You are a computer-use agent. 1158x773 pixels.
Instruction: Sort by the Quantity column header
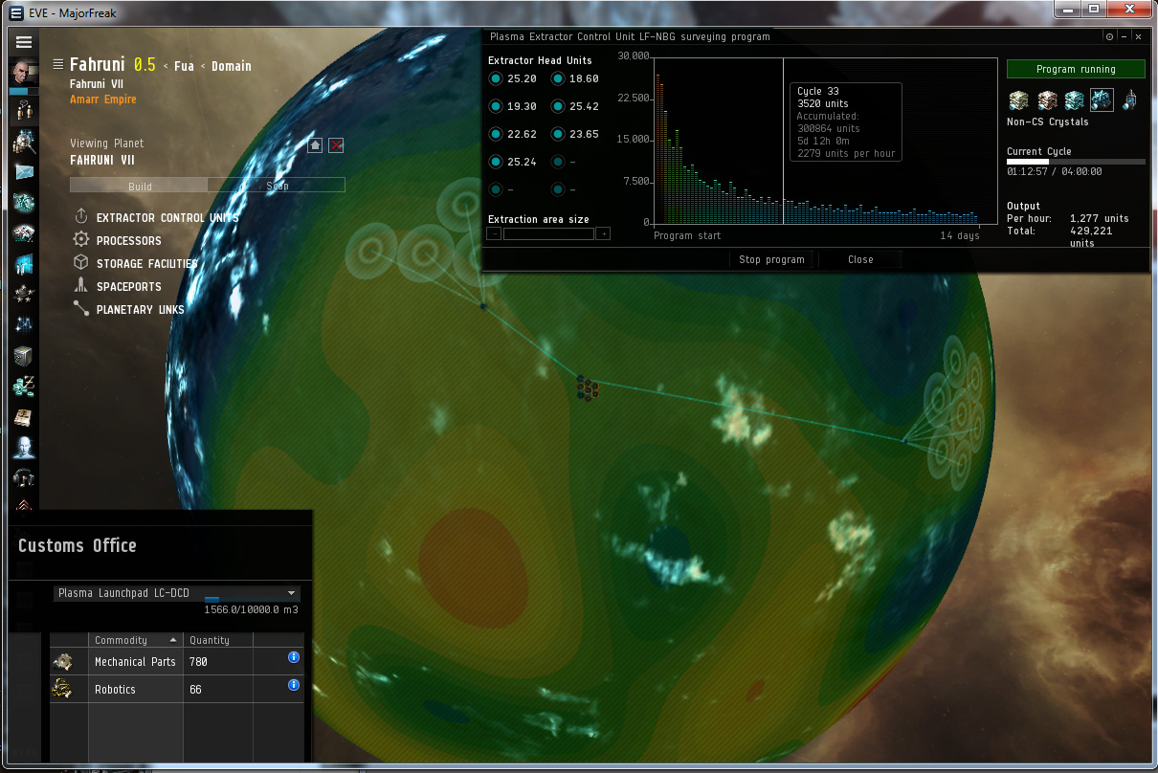[218, 640]
